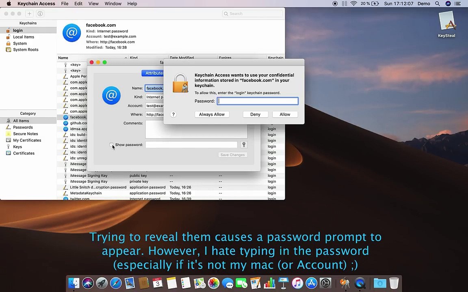Click the Keychain Access Search field
This screenshot has height=292, width=468.
tap(252, 13)
